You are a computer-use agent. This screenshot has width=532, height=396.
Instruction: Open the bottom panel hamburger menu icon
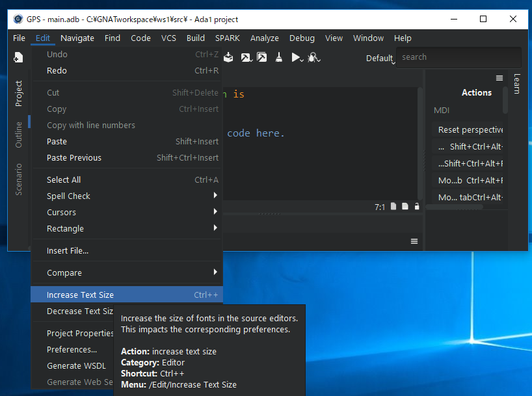tap(414, 241)
